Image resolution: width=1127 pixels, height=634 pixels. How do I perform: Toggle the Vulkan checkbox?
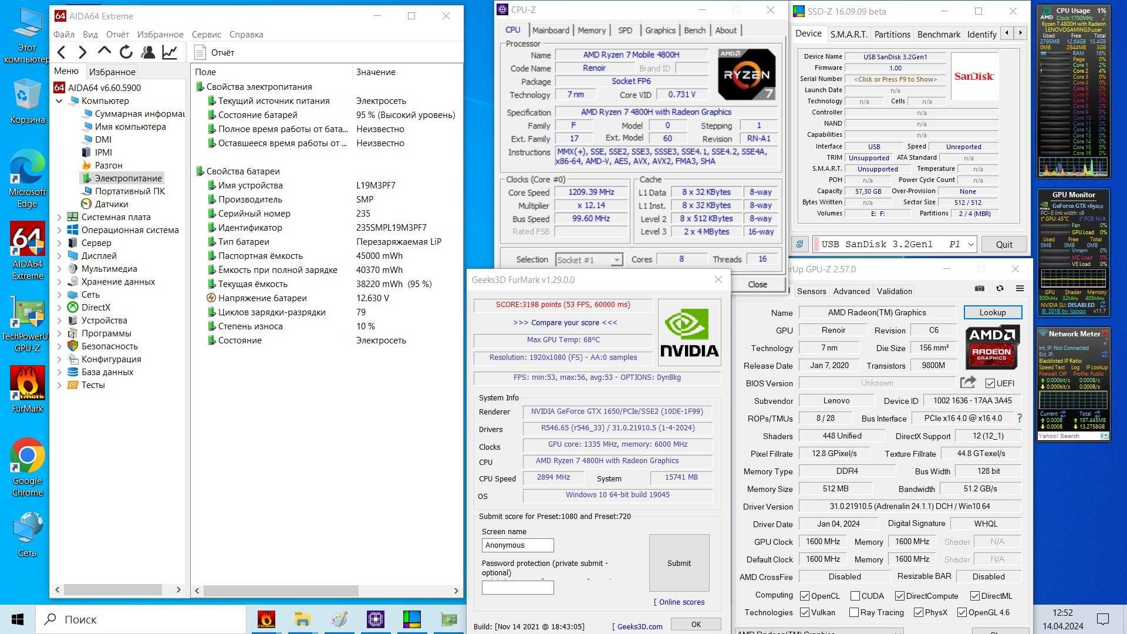click(805, 612)
